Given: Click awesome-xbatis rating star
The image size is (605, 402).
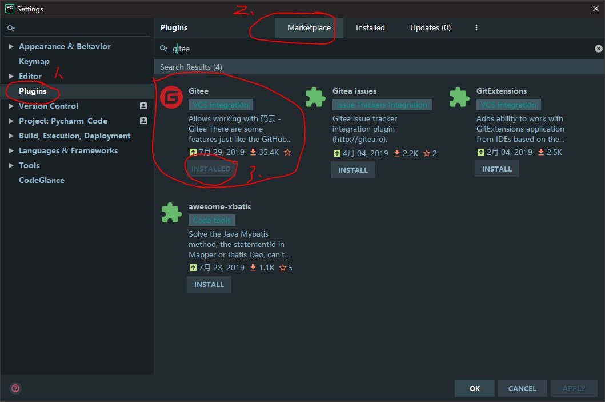Looking at the screenshot, I should tap(283, 268).
